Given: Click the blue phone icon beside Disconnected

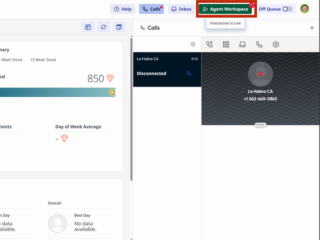Looking at the screenshot, I should point(189,73).
